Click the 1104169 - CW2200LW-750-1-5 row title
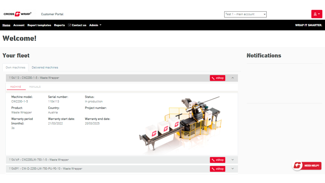 [39, 160]
